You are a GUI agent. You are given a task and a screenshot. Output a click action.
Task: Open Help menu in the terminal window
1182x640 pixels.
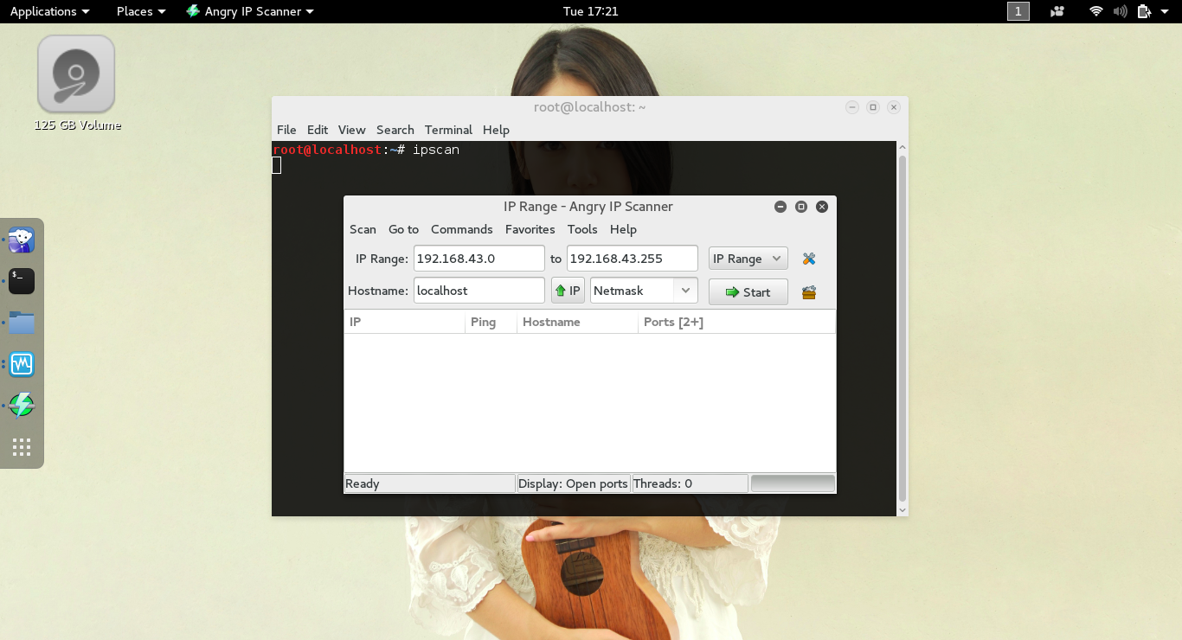pos(496,130)
